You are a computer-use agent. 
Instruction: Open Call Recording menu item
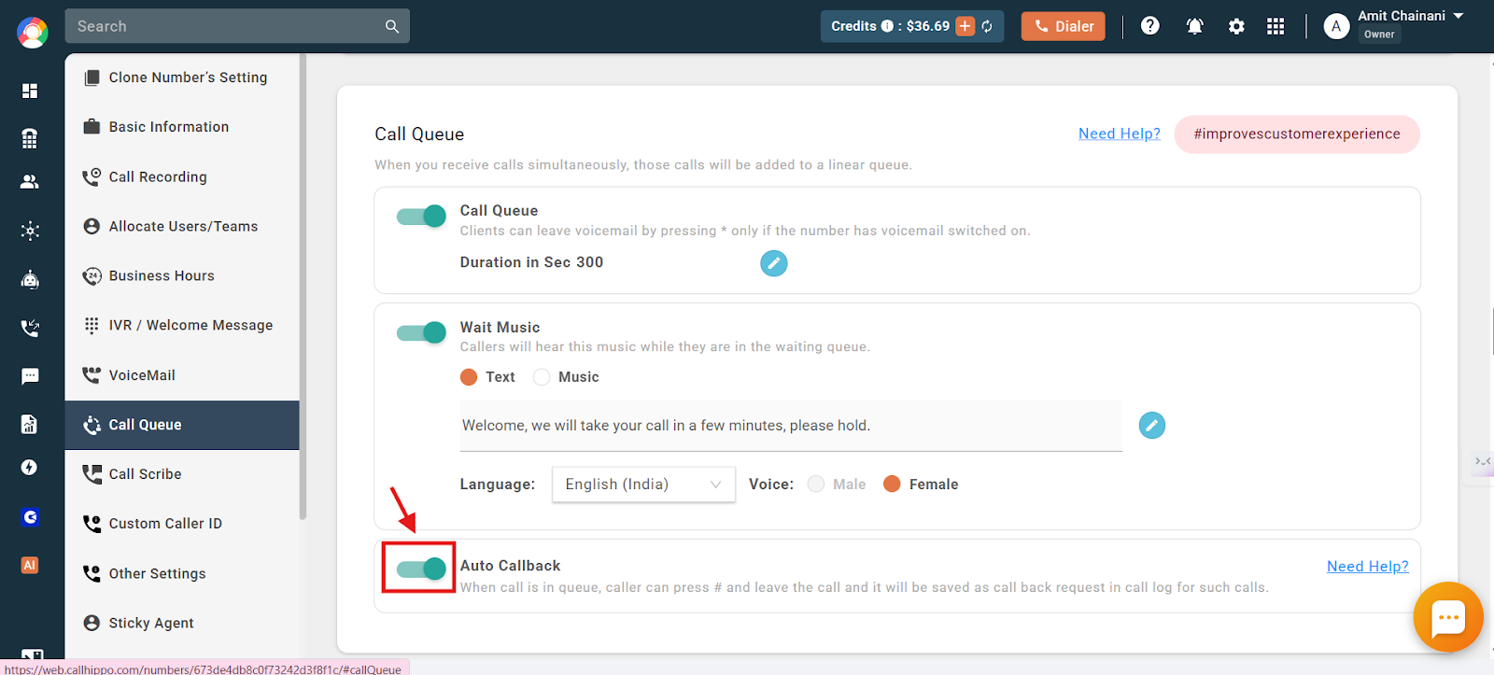[182, 176]
